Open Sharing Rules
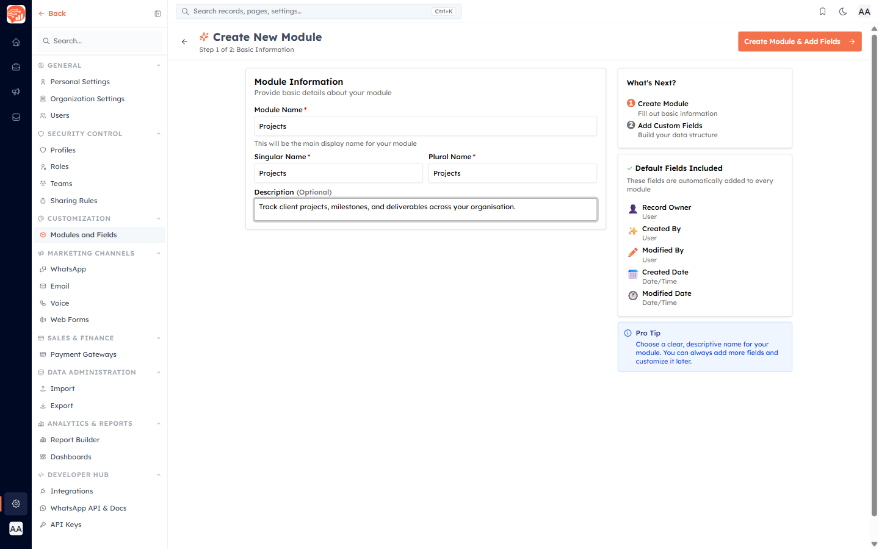Screen dimensions: 879x549 [99, 201]
